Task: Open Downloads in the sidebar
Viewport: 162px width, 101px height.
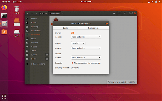Action: 37,35
